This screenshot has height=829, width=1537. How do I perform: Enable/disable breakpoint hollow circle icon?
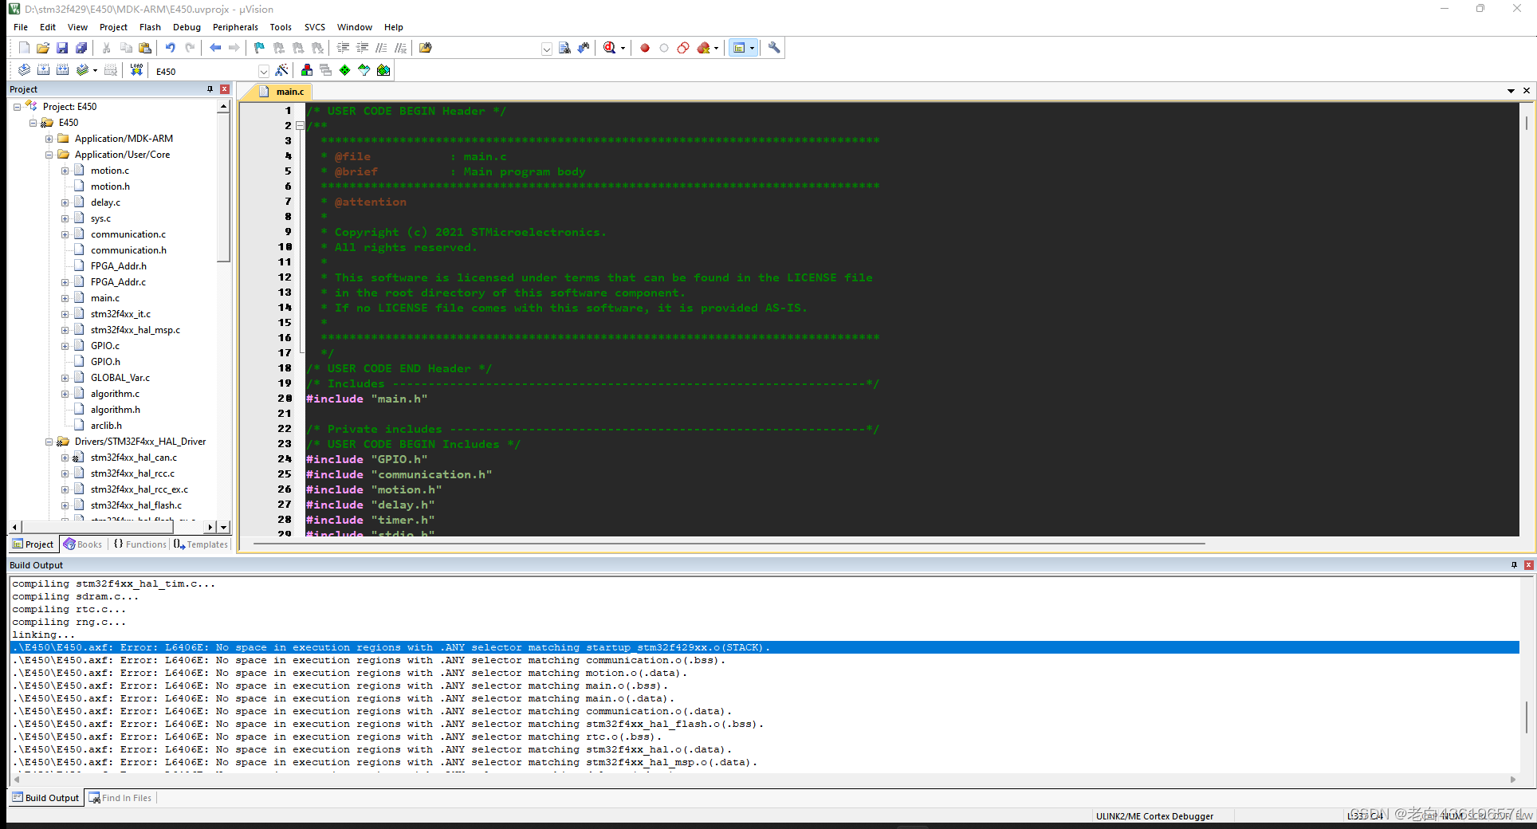(664, 48)
